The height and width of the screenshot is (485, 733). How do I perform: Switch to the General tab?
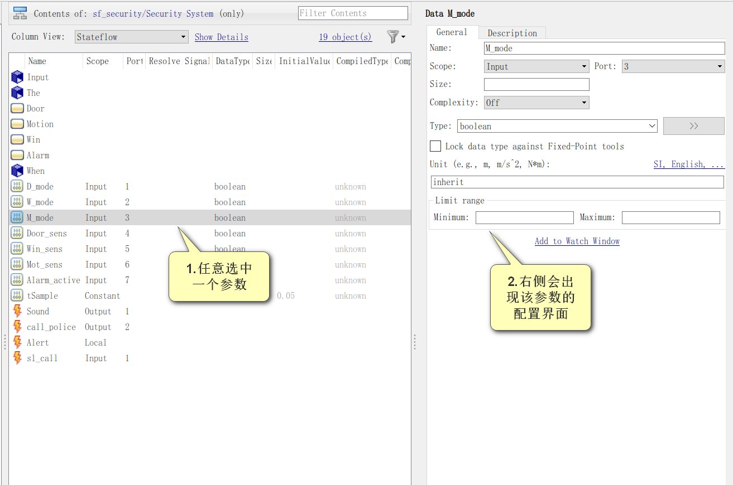[451, 32]
